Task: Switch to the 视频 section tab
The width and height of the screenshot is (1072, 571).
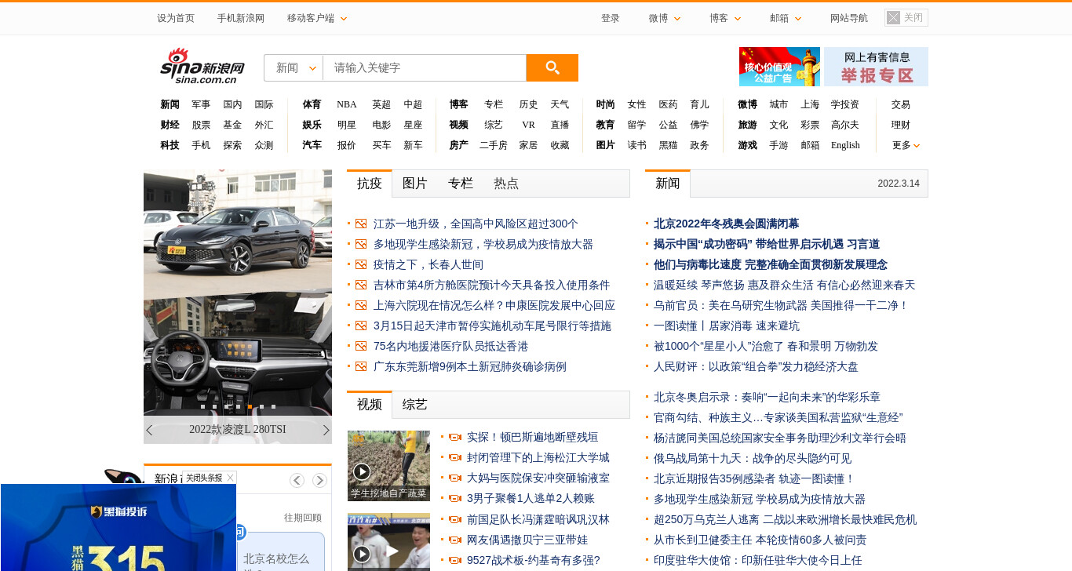Action: (x=370, y=405)
